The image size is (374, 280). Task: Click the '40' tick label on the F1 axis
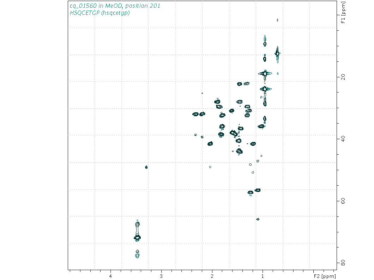[343, 139]
